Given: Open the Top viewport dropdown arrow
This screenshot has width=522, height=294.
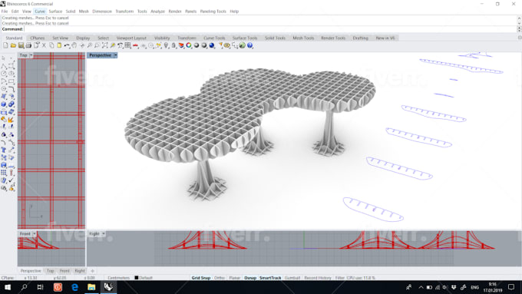Looking at the screenshot, I should (31, 55).
